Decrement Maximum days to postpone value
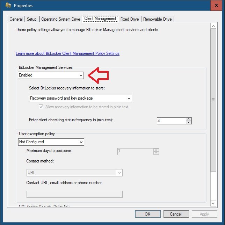The width and height of the screenshot is (225, 225). pos(156,153)
